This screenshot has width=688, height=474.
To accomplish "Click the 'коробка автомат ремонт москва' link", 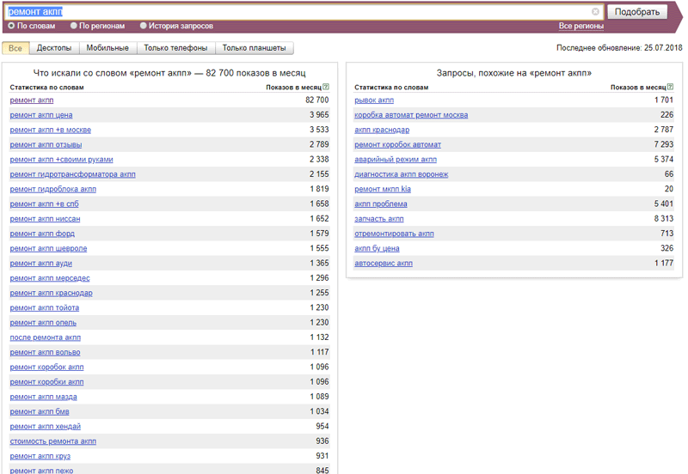I will [x=411, y=115].
